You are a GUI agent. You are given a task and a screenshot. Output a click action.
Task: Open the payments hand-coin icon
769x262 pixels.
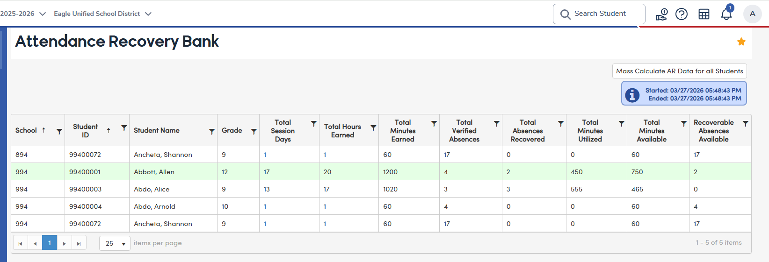(x=661, y=14)
